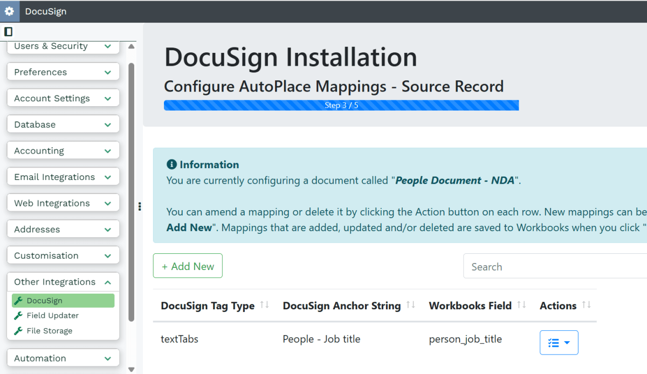Screen dimensions: 647x374
Task: Click the DocuSign Anchor String column header
Action: click(x=342, y=306)
